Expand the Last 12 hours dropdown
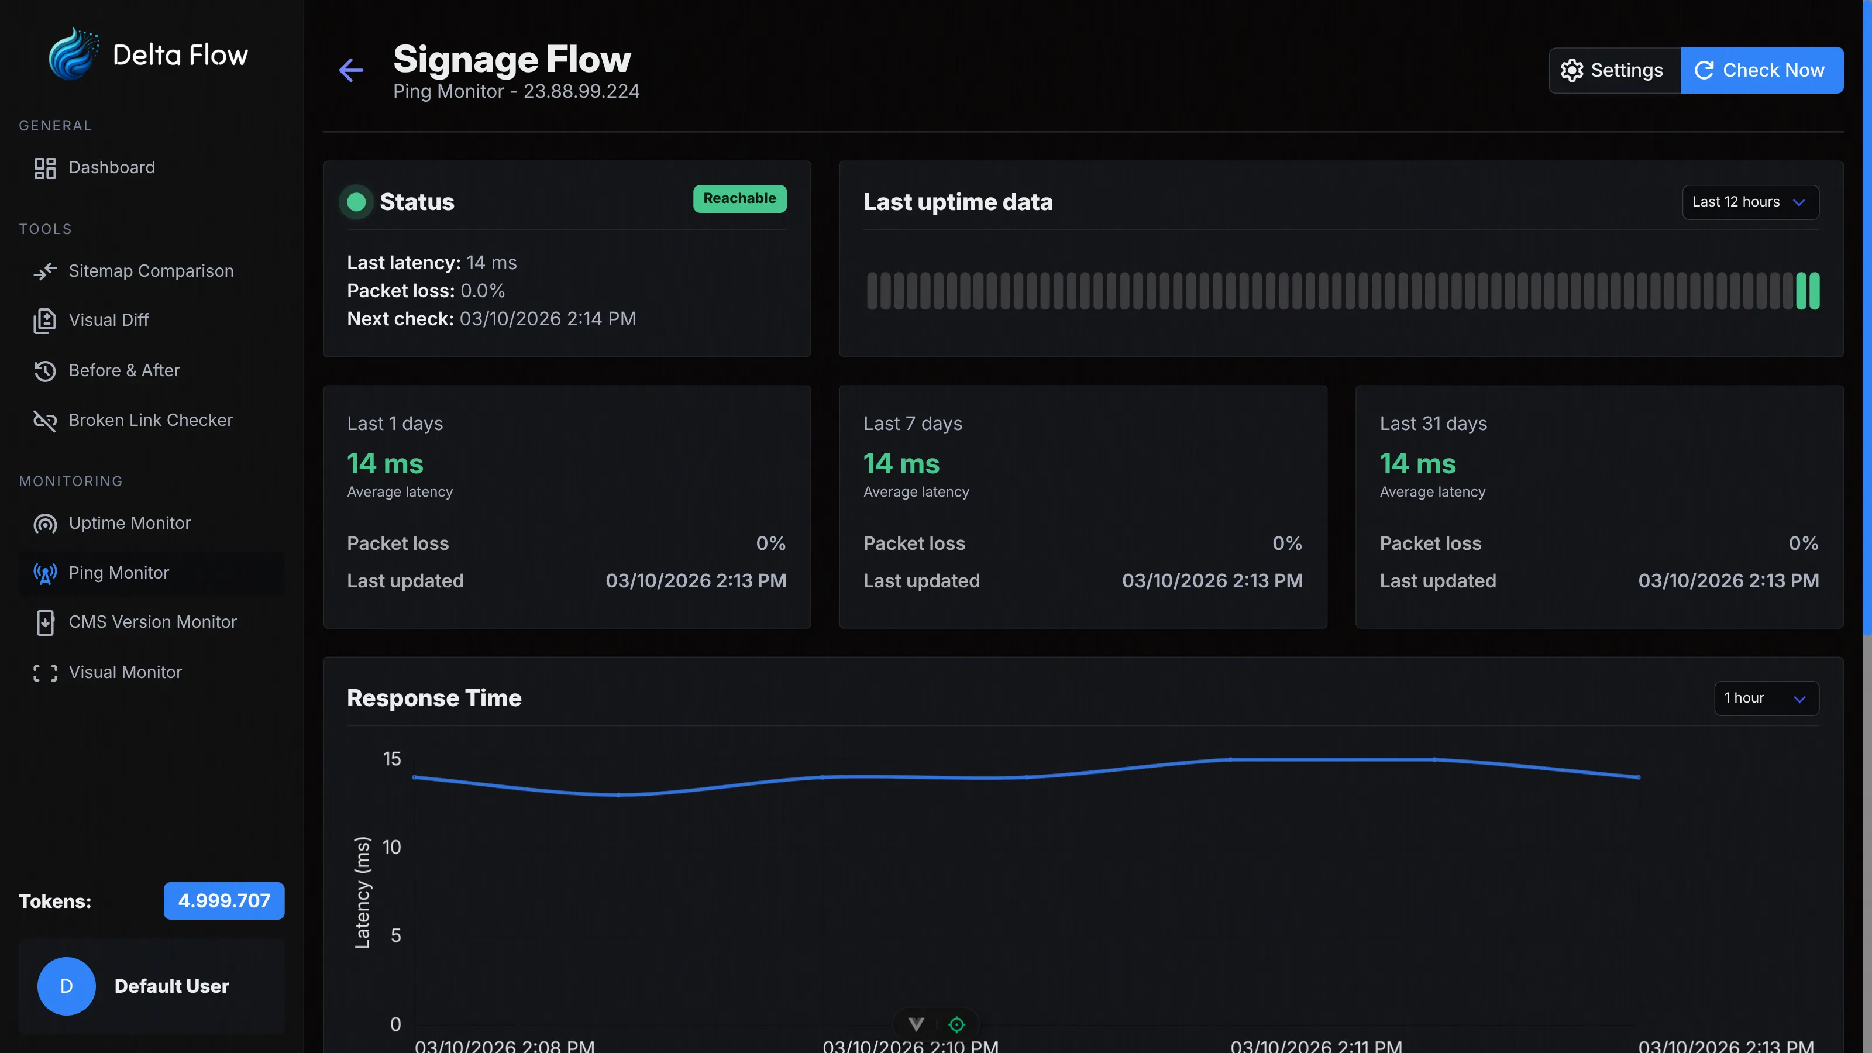The height and width of the screenshot is (1053, 1872). point(1750,202)
